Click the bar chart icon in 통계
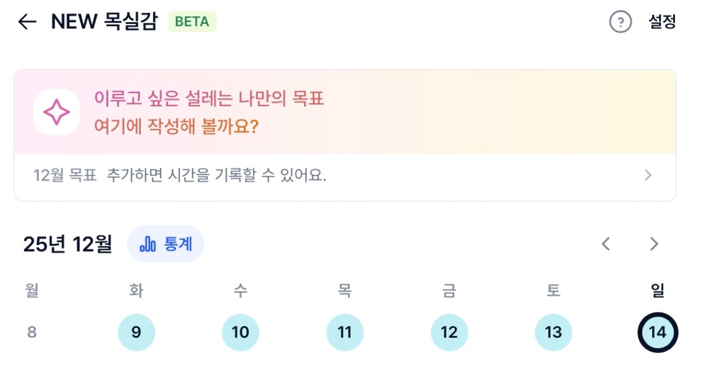The image size is (710, 385). (x=148, y=244)
